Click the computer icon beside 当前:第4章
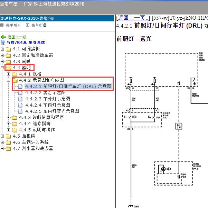The image size is (208, 208). pos(3,42)
